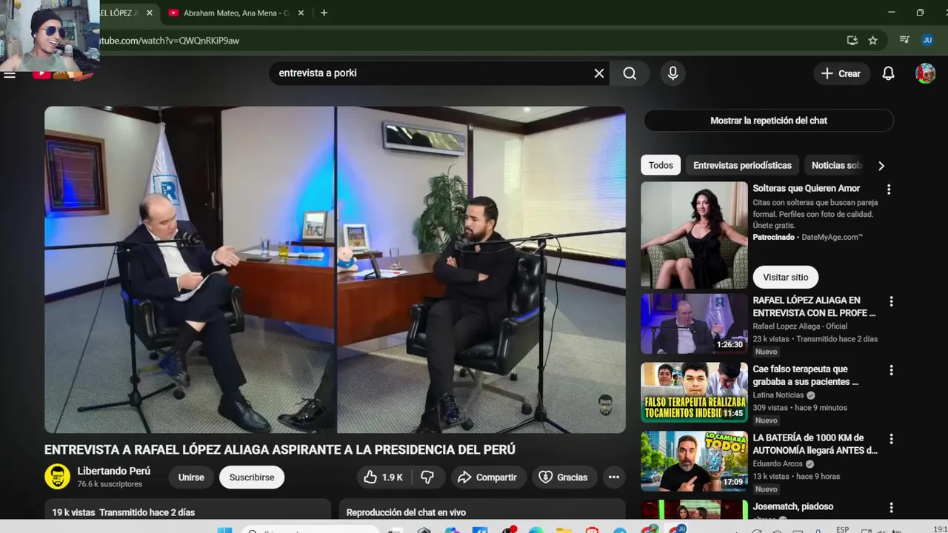Dislike the video with thumbs-down
Image resolution: width=948 pixels, height=533 pixels.
coord(427,477)
